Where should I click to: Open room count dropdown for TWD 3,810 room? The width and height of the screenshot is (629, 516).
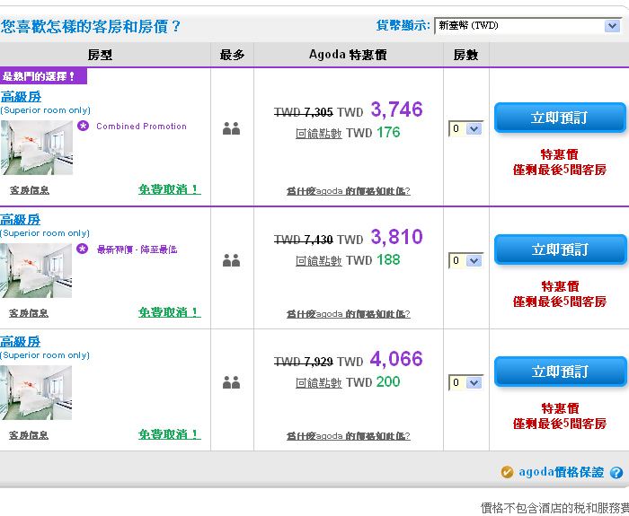(465, 260)
